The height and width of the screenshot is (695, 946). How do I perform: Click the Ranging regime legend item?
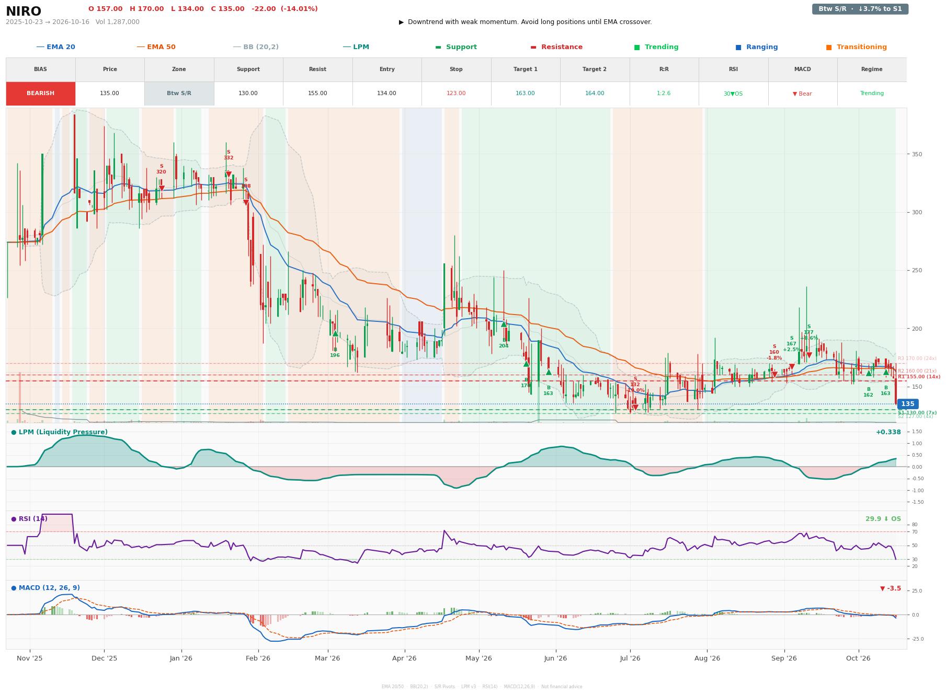point(757,47)
